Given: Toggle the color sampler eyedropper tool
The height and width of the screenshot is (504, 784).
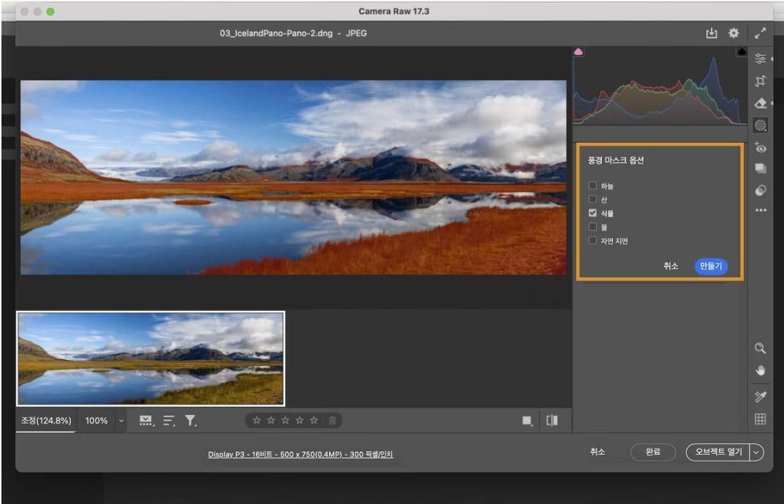Looking at the screenshot, I should pyautogui.click(x=760, y=397).
